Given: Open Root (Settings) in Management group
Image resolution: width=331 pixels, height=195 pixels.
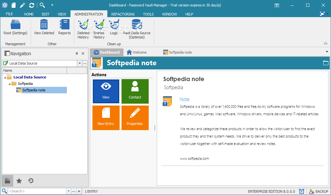Looking at the screenshot, I should coord(16,27).
